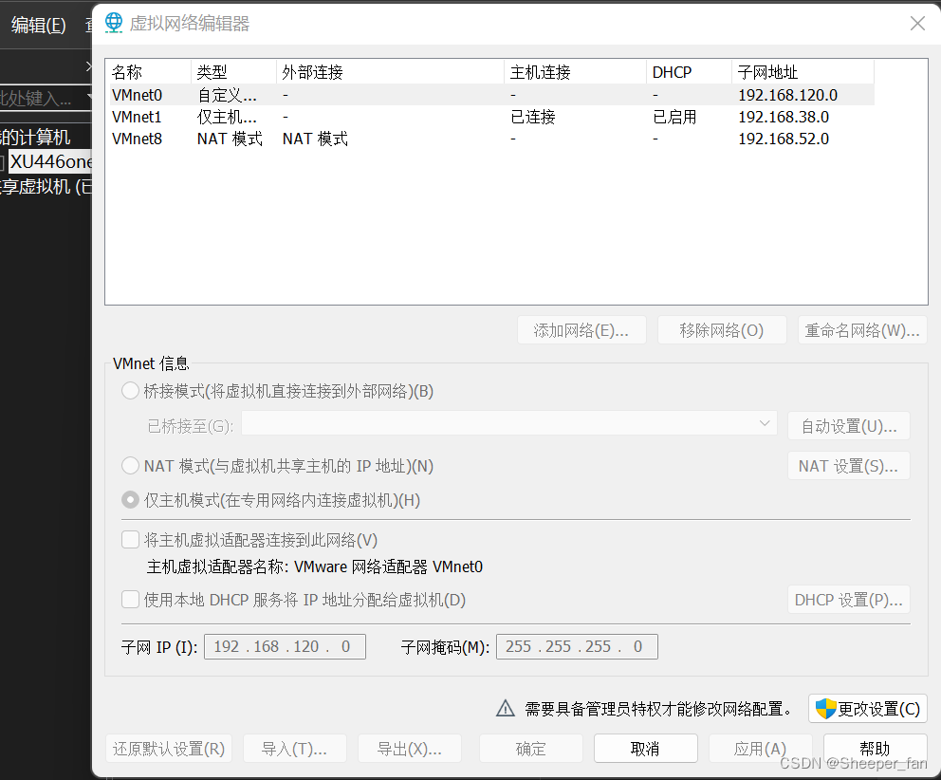Open NAT 设置(S)... button
941x780 pixels.
pos(849,465)
